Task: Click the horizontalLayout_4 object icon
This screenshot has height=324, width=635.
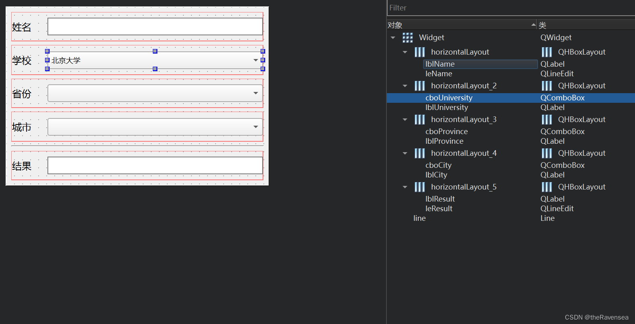Action: click(420, 153)
